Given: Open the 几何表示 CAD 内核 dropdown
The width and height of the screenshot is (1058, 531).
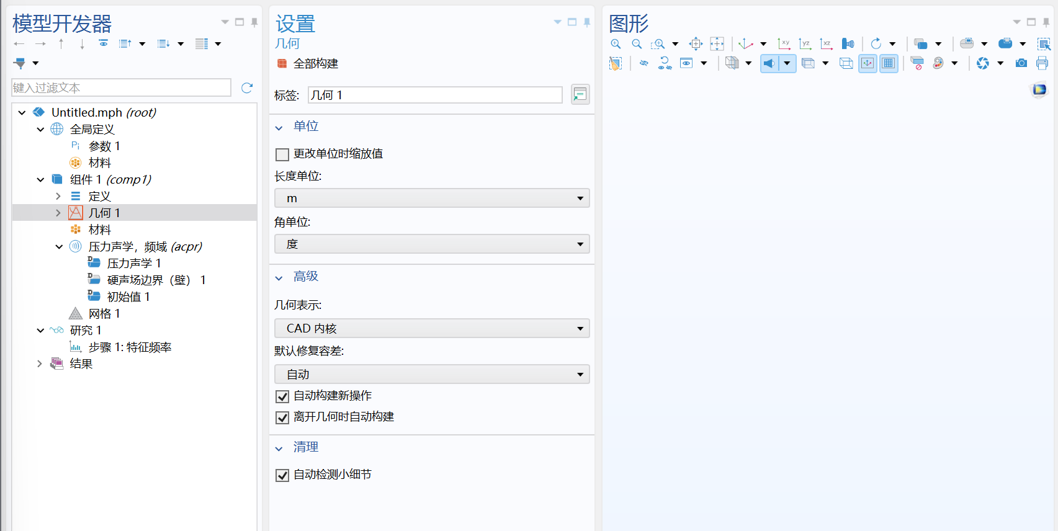Looking at the screenshot, I should (432, 329).
